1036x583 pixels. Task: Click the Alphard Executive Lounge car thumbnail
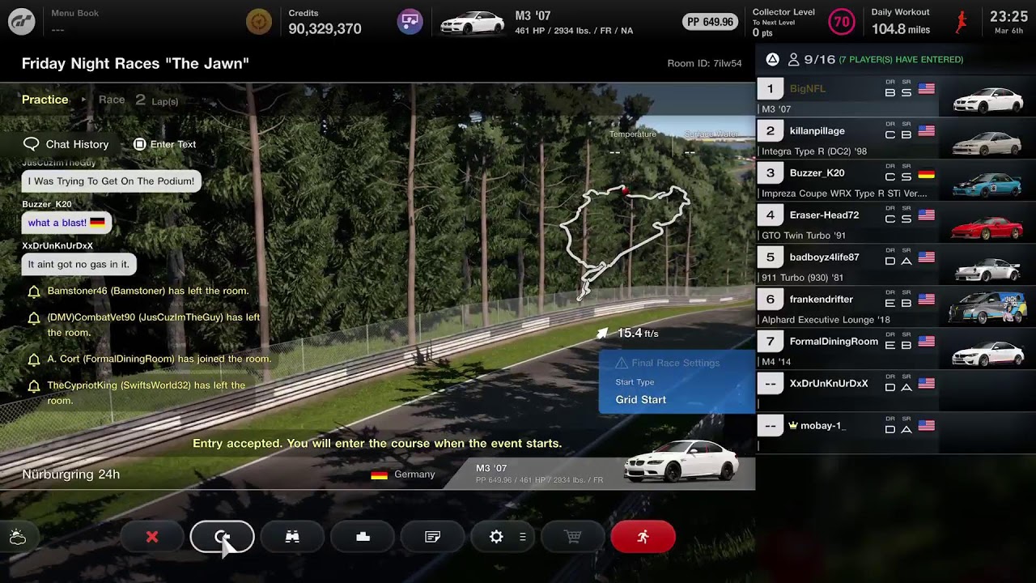tap(987, 308)
